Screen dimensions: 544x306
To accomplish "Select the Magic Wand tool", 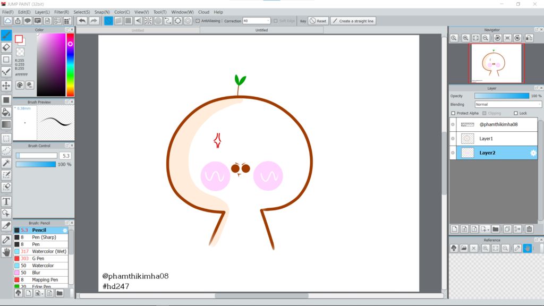I will [x=6, y=163].
